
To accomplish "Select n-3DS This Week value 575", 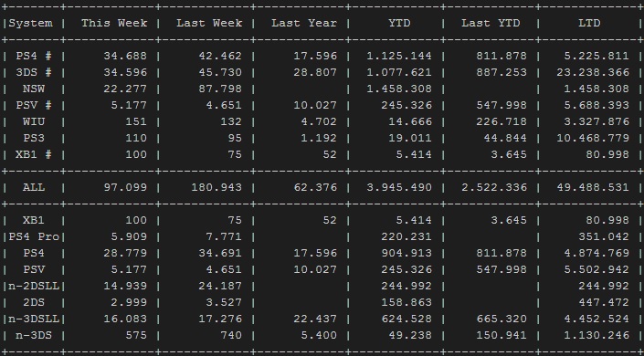I will tap(136, 336).
